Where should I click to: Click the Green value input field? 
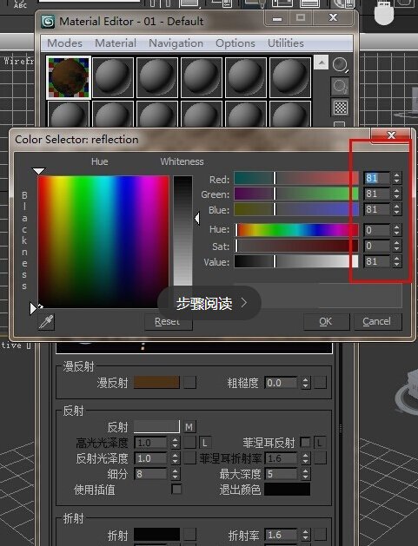[x=377, y=194]
